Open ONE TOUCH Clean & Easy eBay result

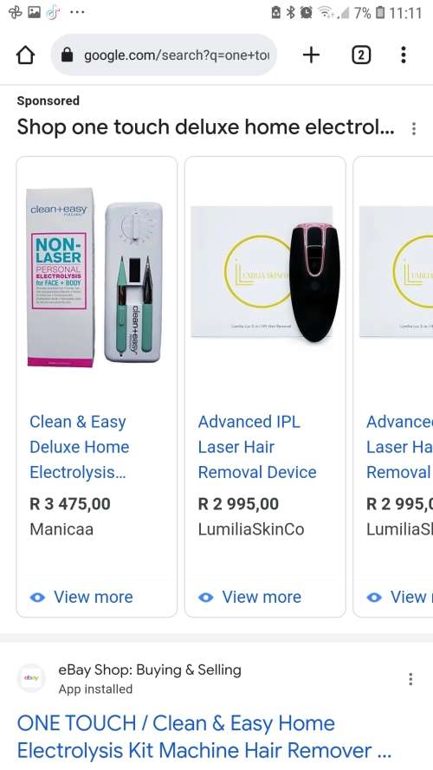point(204,736)
